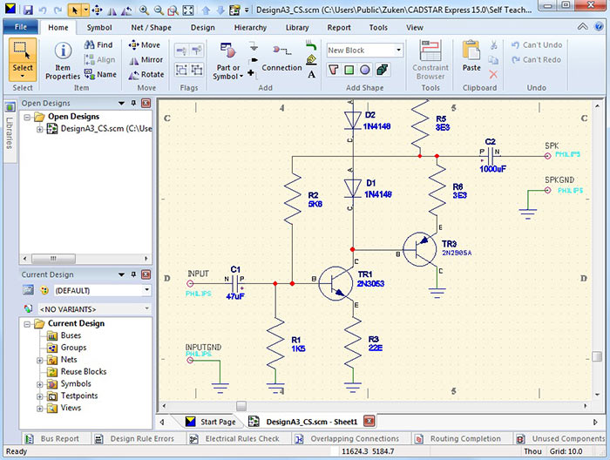610x460 pixels.
Task: Add a Part or Symbol
Action: [228, 57]
